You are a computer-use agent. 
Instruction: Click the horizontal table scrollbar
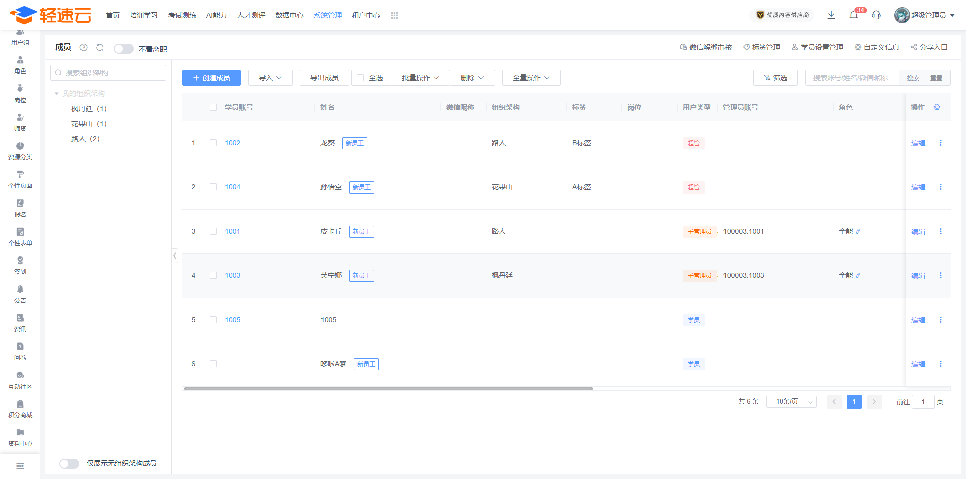388,388
